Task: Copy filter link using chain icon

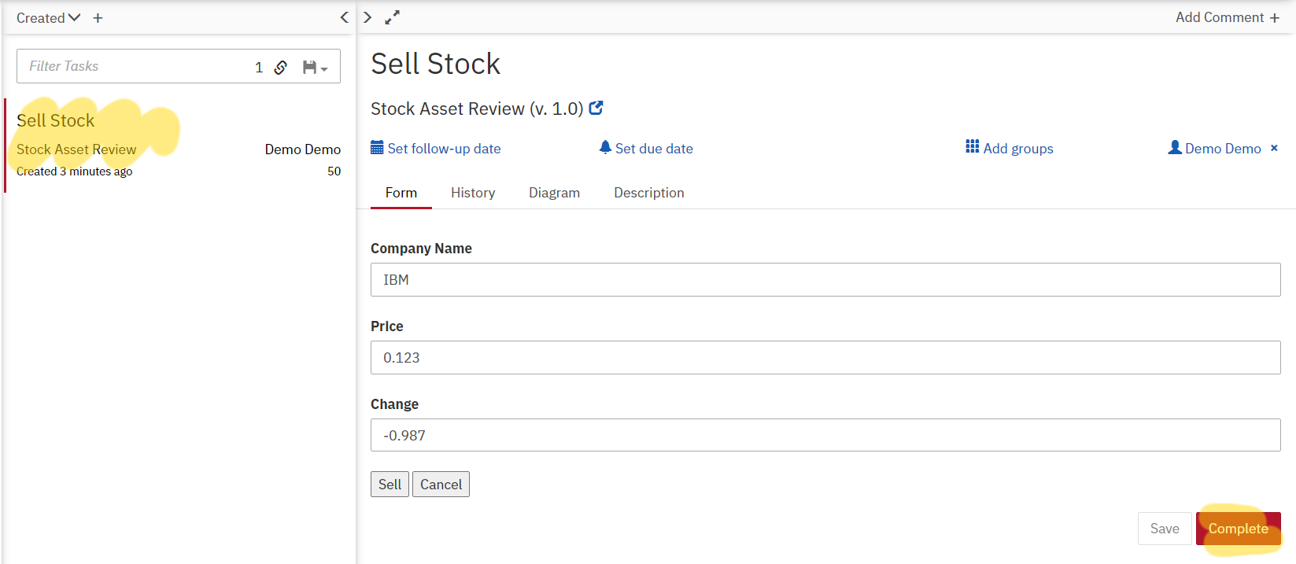Action: click(x=281, y=68)
